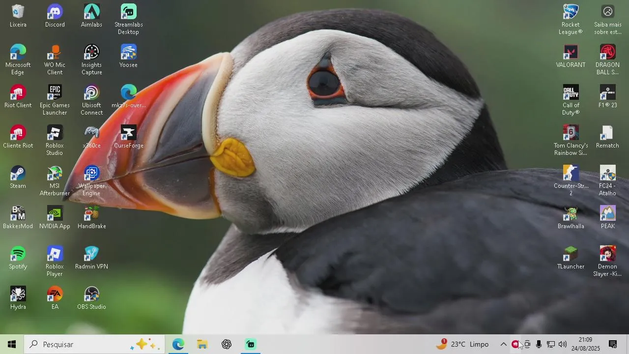Click the microphone tray icon

539,344
